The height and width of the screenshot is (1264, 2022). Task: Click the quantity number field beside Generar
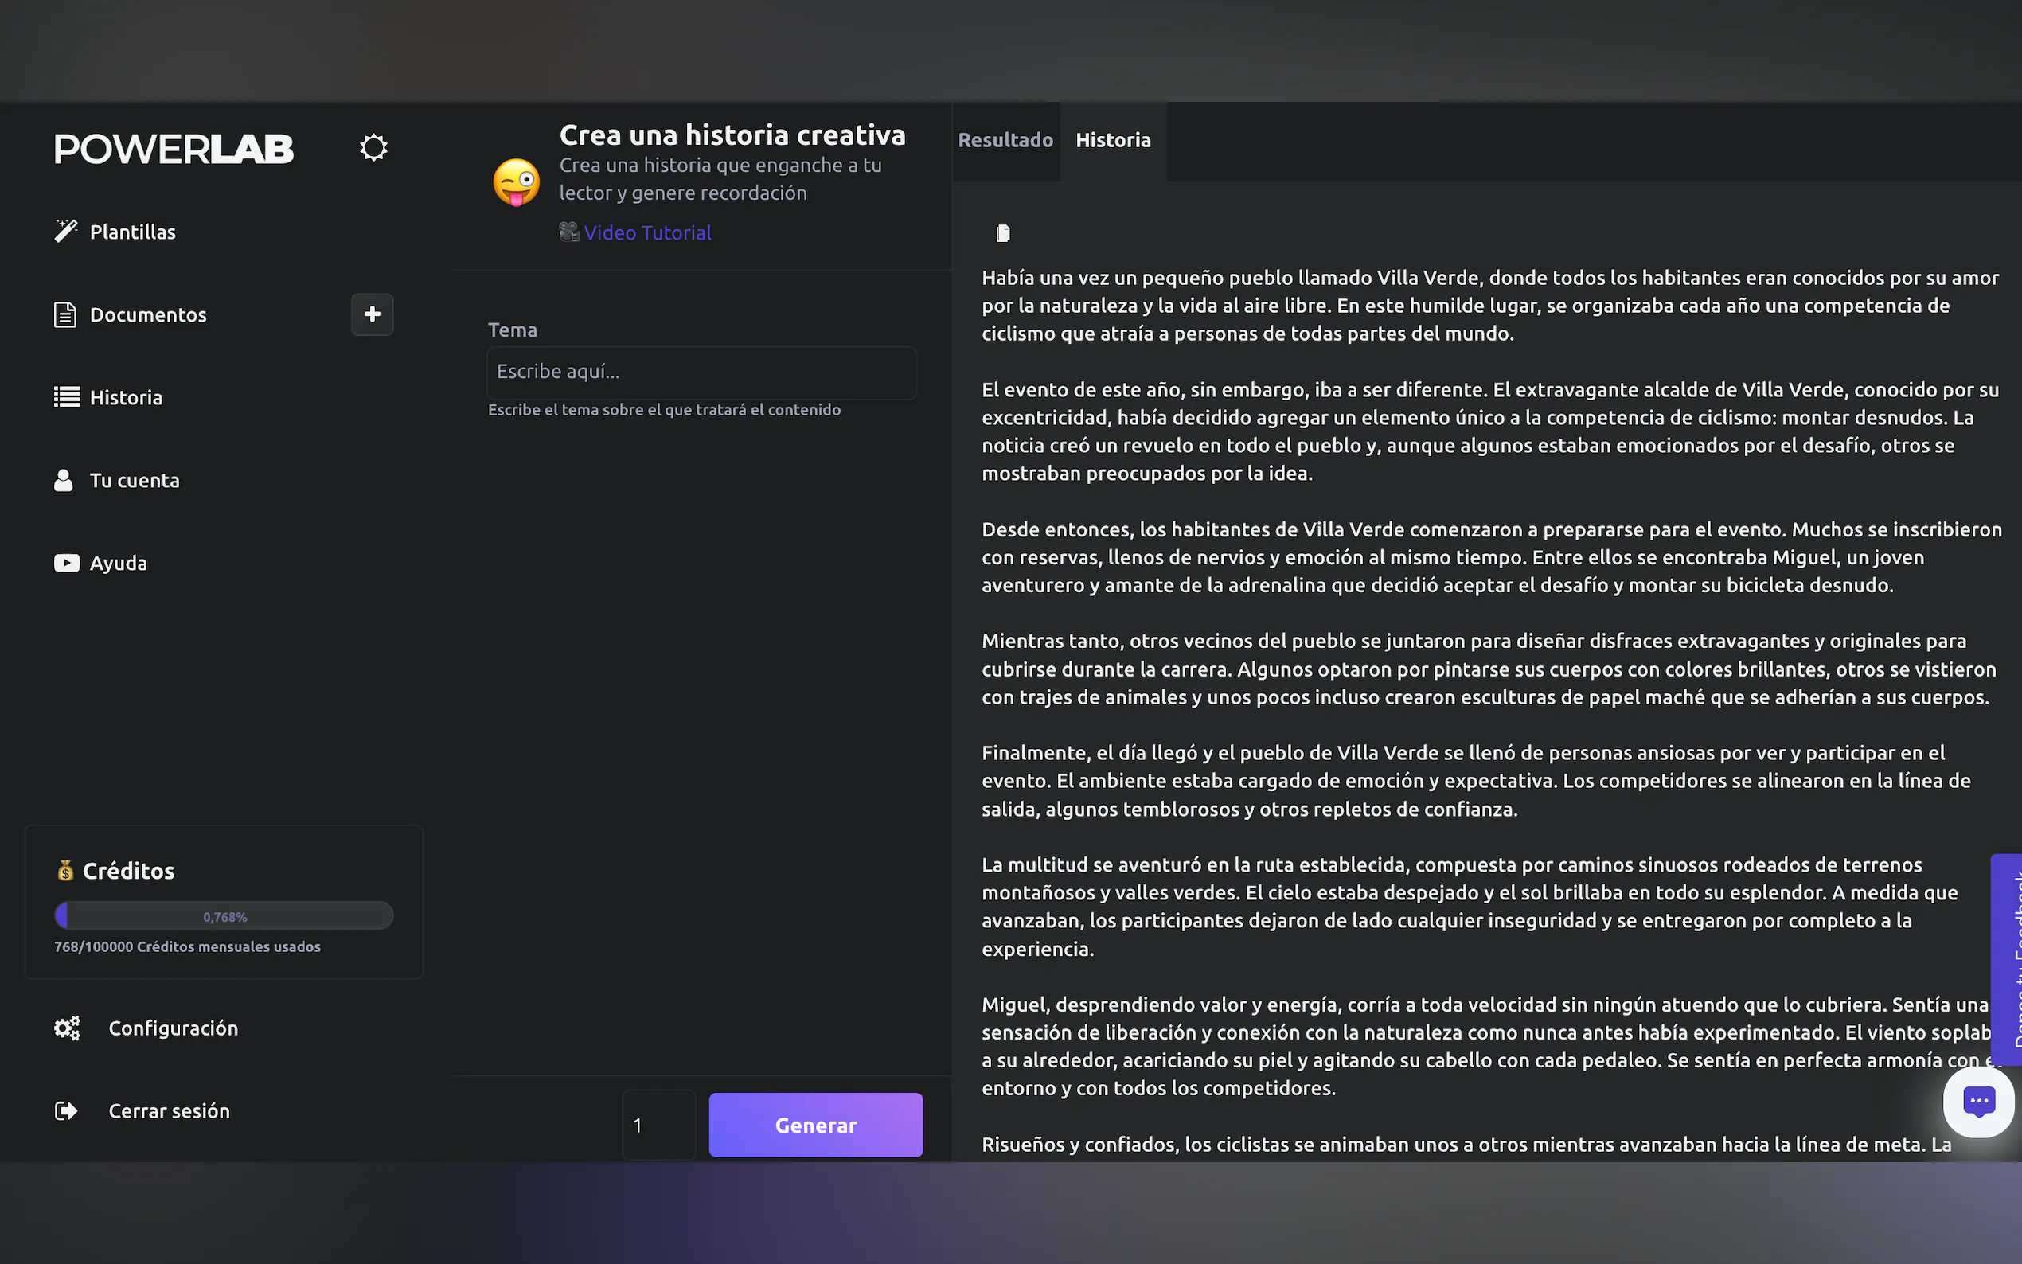click(658, 1125)
